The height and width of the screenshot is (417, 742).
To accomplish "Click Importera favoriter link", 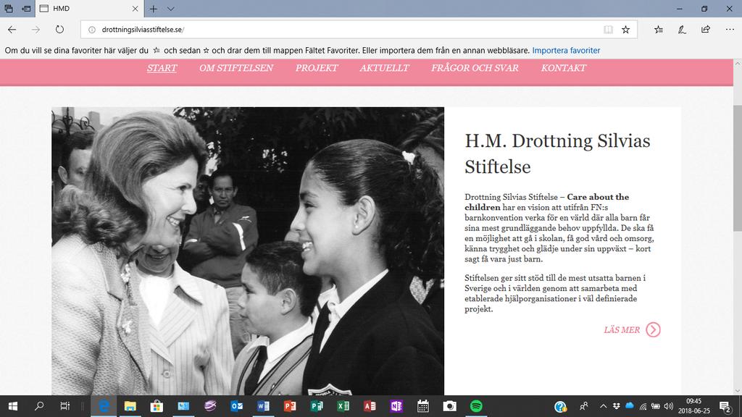I will 566,50.
